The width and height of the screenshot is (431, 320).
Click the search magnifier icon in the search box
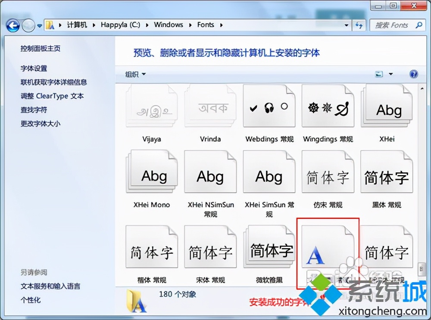point(418,25)
